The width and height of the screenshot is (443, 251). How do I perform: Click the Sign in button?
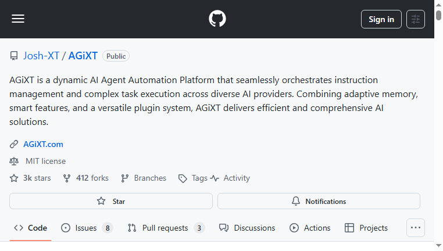coord(381,19)
